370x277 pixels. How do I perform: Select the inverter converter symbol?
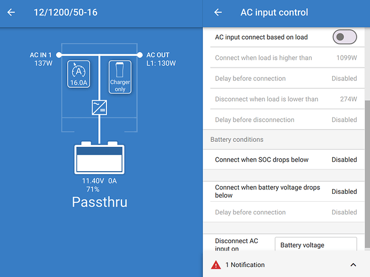click(99, 107)
